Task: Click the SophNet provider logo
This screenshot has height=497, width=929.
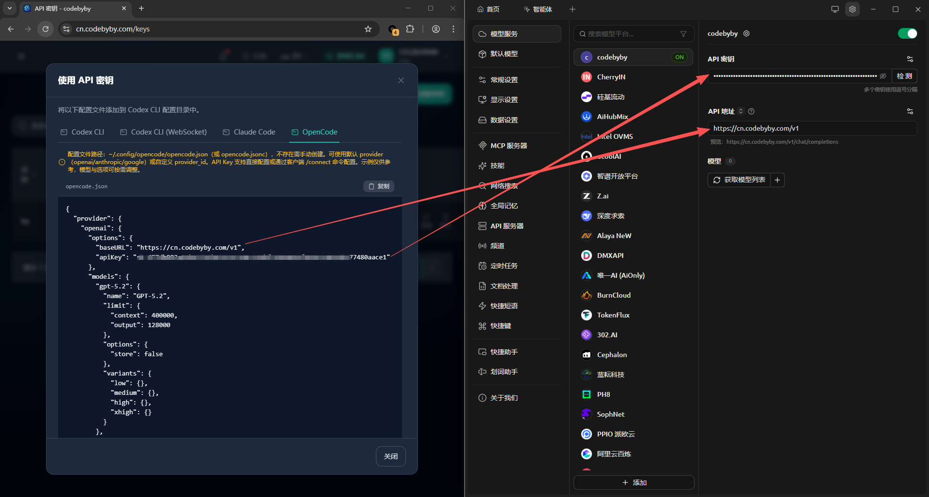Action: point(587,414)
